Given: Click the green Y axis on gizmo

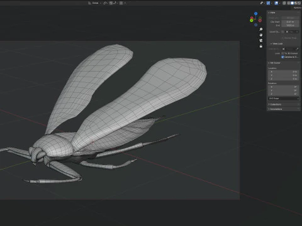Looking at the screenshot, I should pyautogui.click(x=252, y=20).
